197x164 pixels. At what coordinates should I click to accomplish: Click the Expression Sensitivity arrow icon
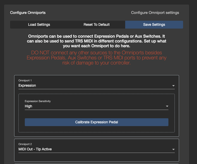pyautogui.click(x=167, y=106)
